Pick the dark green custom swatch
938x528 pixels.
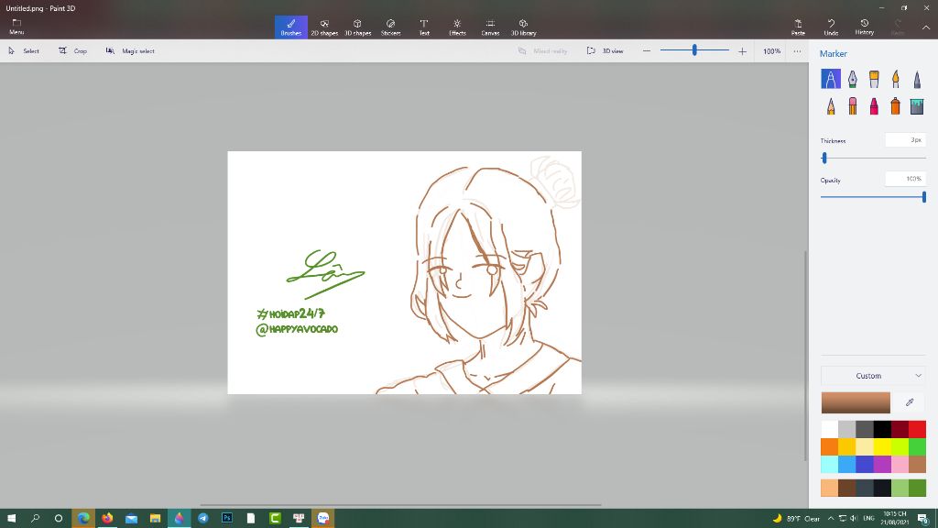click(x=917, y=488)
